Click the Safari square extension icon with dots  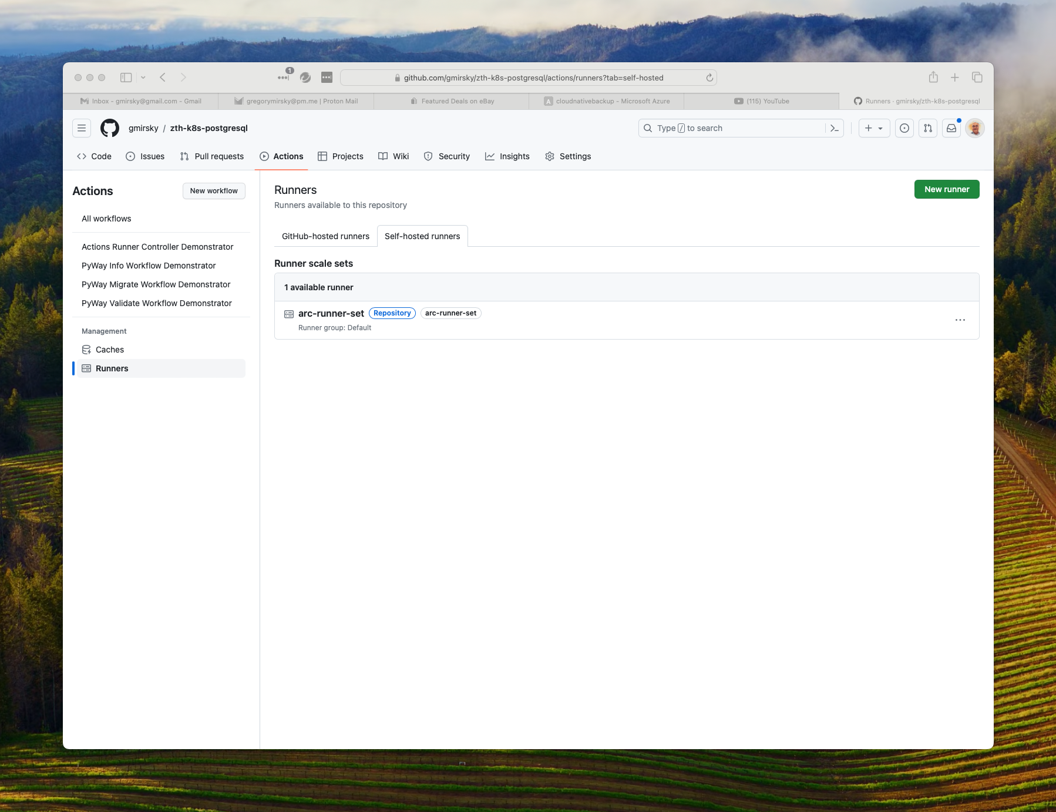(327, 78)
